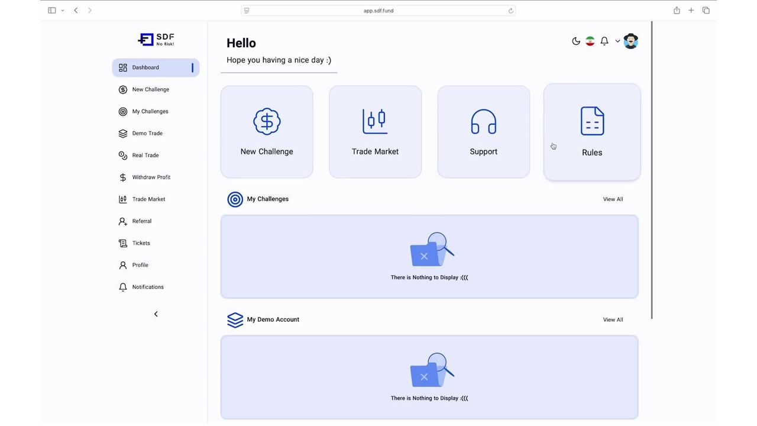Click View All for My Demo Account
Viewport: 757px width, 426px height.
(x=613, y=320)
